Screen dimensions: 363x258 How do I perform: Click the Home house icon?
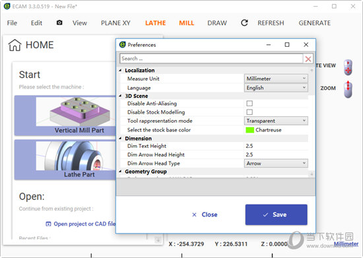15,45
